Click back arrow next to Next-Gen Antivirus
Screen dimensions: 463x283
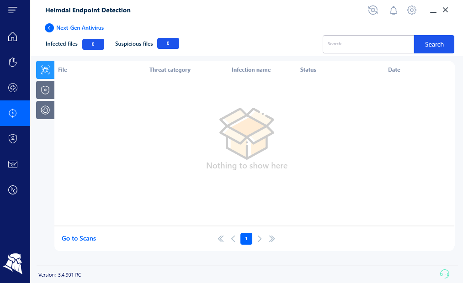coord(49,28)
